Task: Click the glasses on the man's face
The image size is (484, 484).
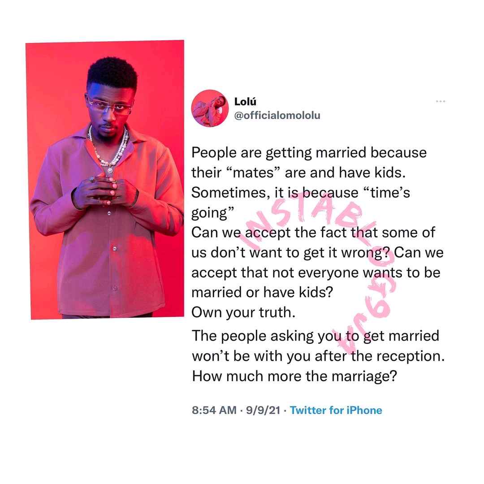Action: click(110, 105)
